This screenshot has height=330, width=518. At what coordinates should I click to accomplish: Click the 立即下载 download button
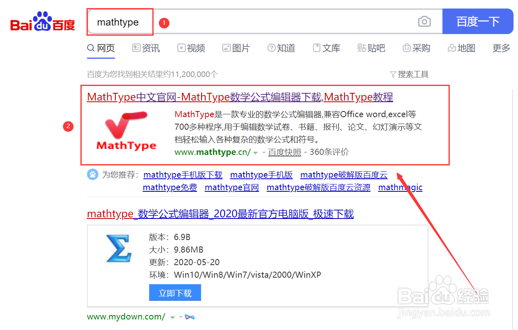click(175, 293)
